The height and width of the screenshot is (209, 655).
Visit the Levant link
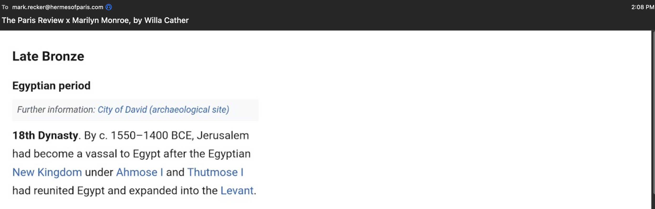237,191
